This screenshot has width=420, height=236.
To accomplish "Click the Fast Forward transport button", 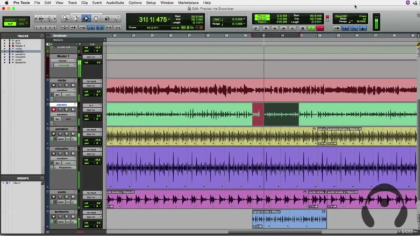I will pyautogui.click(x=283, y=28).
